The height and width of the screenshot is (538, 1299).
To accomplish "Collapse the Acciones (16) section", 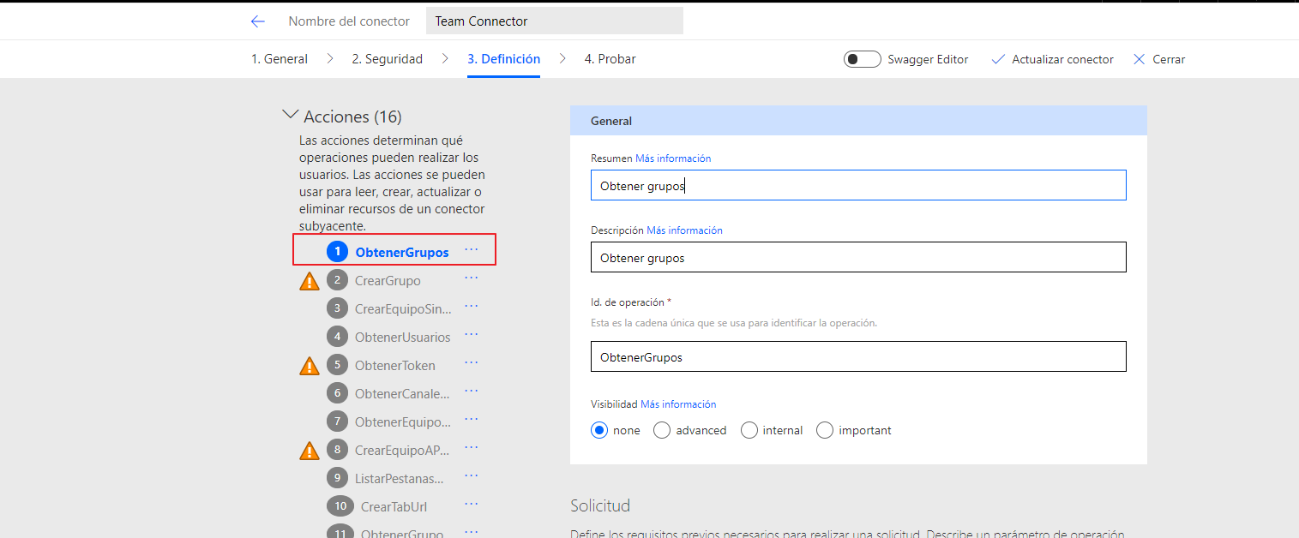I will click(x=290, y=116).
